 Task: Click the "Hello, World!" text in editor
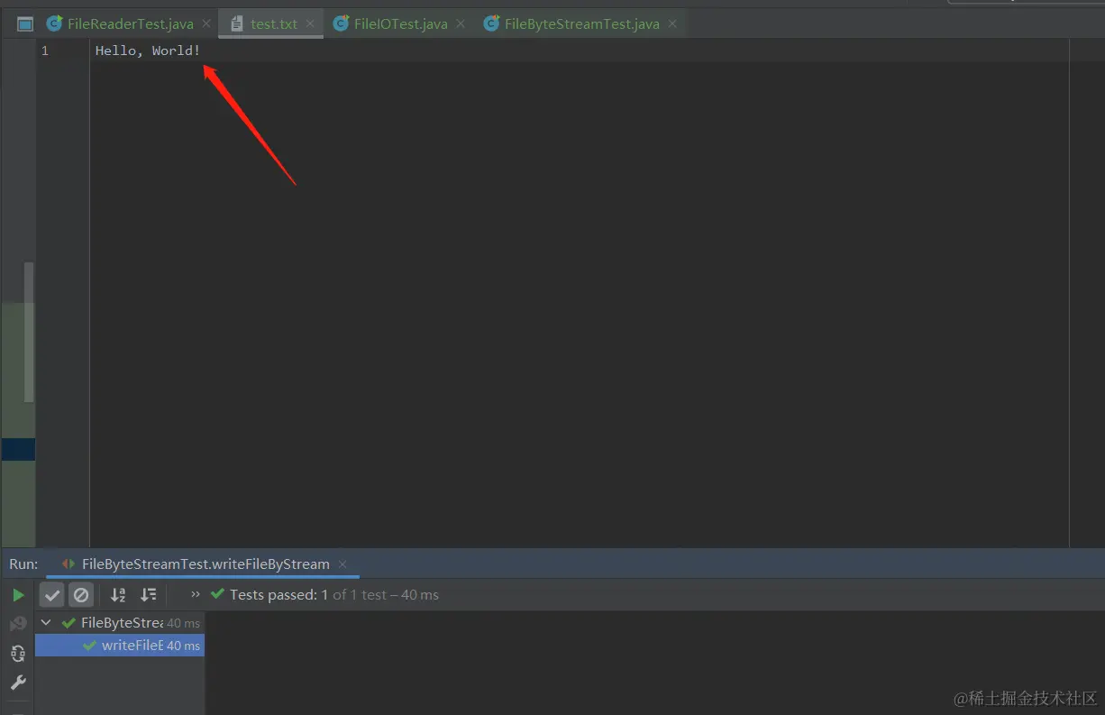tap(148, 50)
